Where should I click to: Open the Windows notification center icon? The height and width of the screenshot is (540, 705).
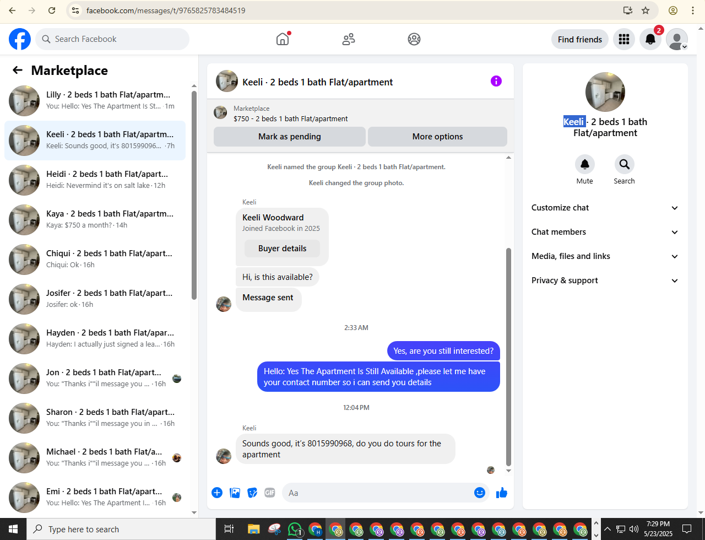pyautogui.click(x=687, y=529)
